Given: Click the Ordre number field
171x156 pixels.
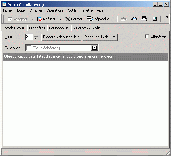Looking at the screenshot, I should click(x=29, y=37).
